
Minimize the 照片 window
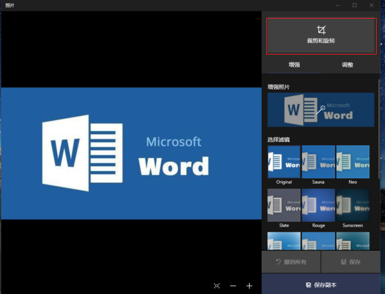click(336, 5)
